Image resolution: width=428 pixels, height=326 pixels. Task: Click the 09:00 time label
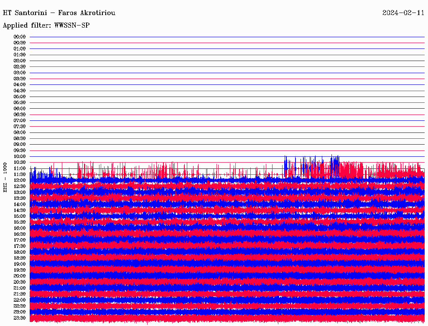click(20, 145)
